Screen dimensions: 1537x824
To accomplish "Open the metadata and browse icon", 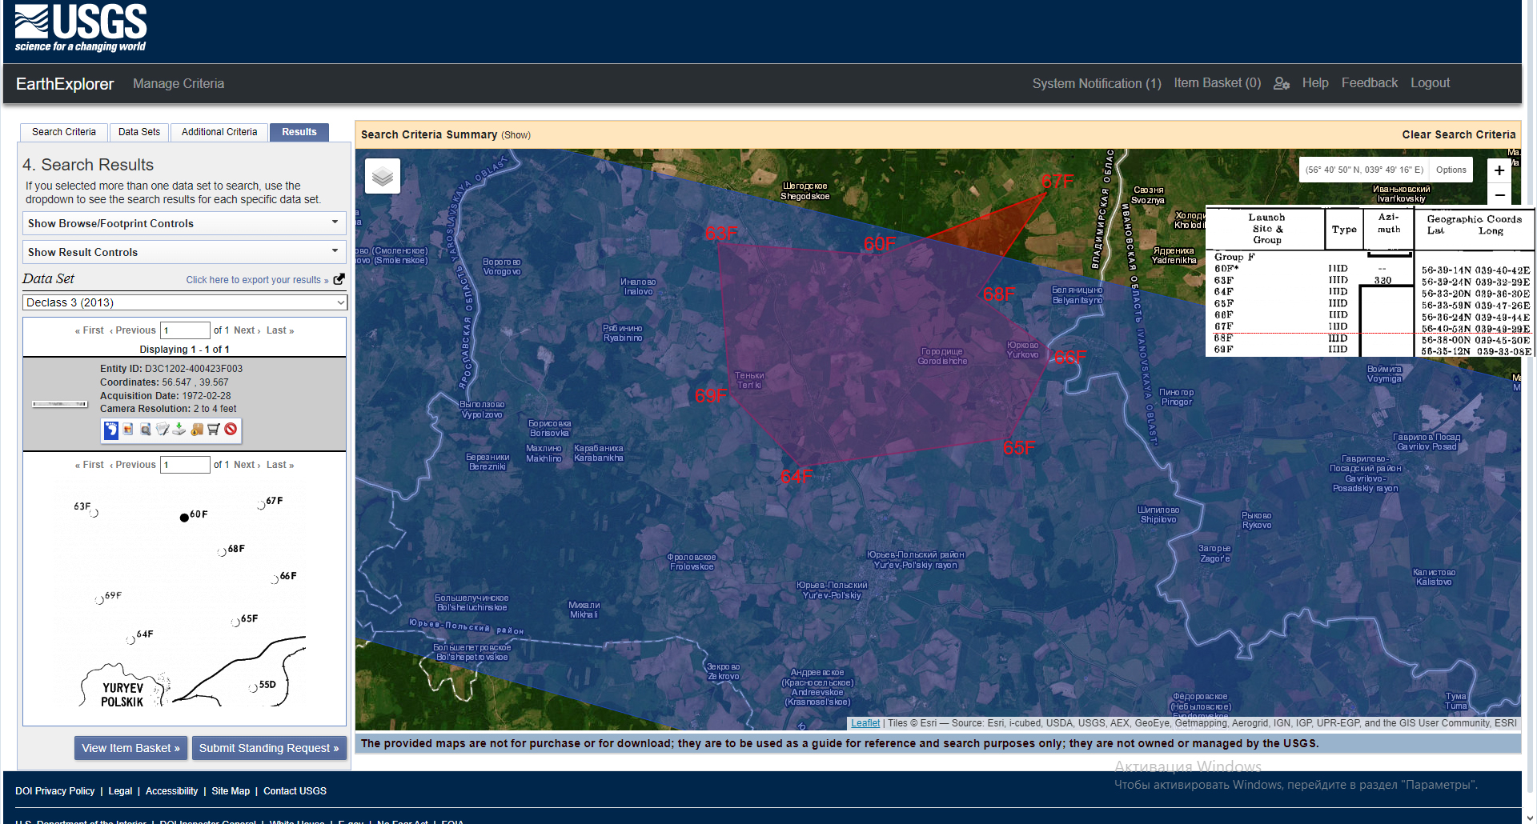I will coord(163,430).
